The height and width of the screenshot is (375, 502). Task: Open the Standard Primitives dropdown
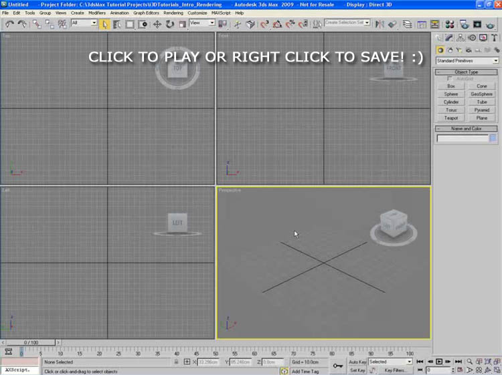[x=467, y=61]
